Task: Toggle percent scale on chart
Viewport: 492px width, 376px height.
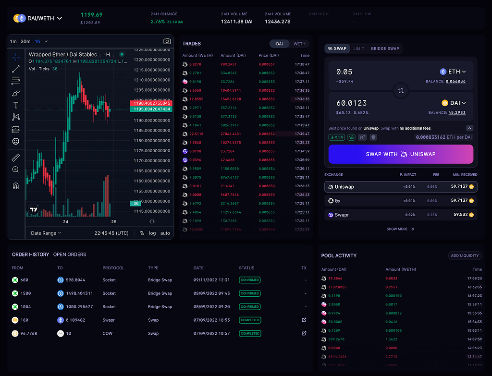Action: pyautogui.click(x=142, y=233)
